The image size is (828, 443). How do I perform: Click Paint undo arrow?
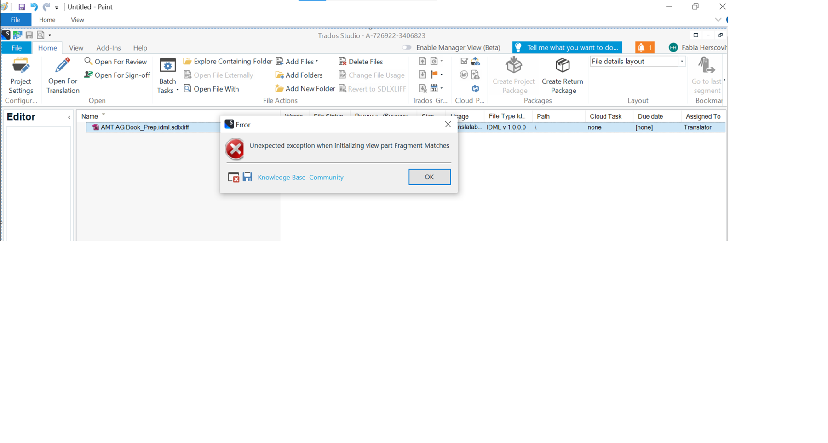(34, 7)
